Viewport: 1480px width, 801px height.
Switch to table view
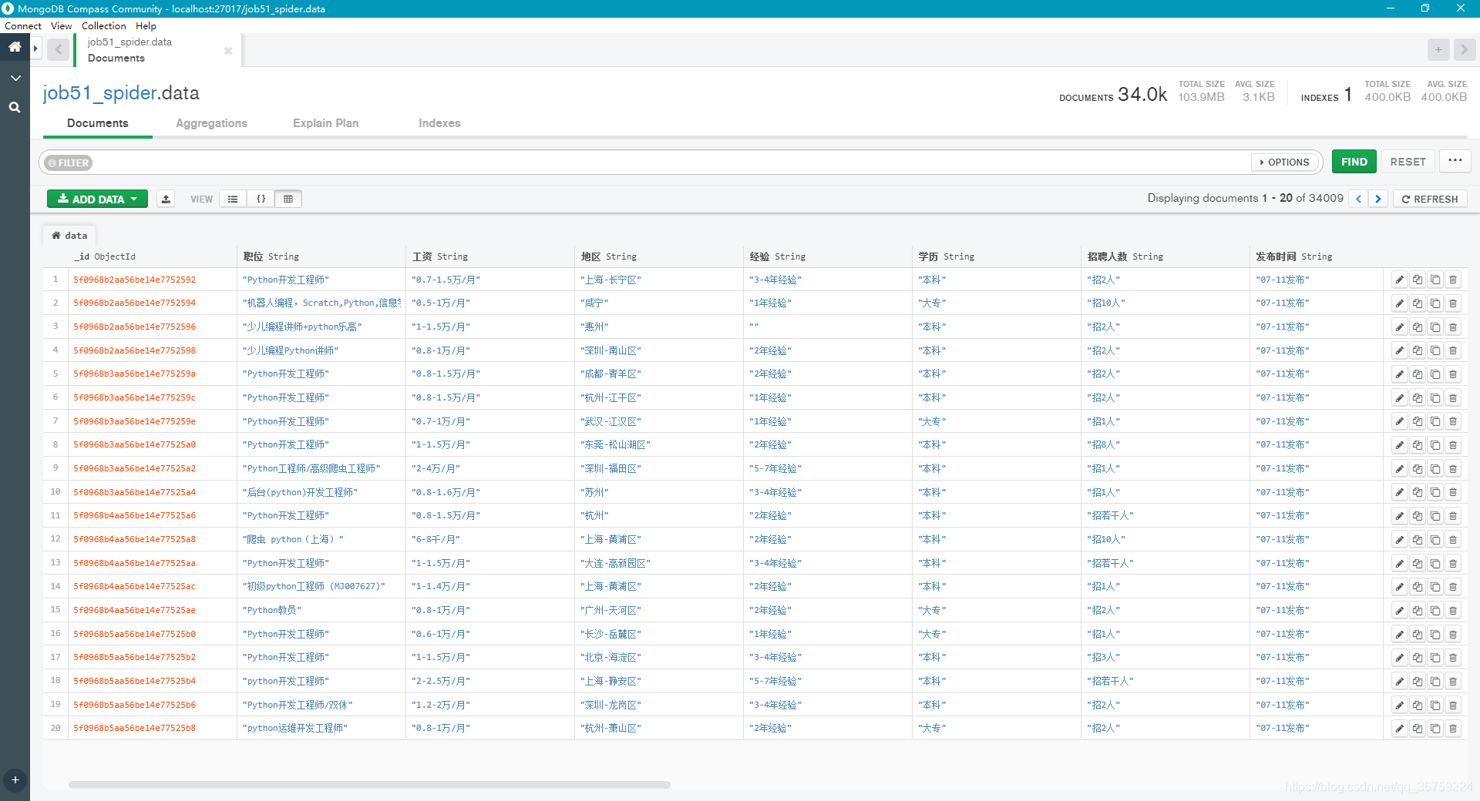coord(288,199)
